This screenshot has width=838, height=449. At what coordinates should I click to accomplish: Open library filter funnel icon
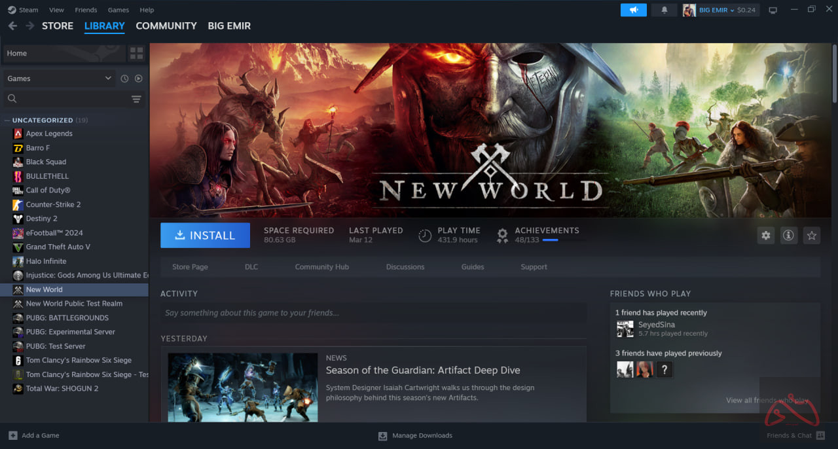point(136,99)
